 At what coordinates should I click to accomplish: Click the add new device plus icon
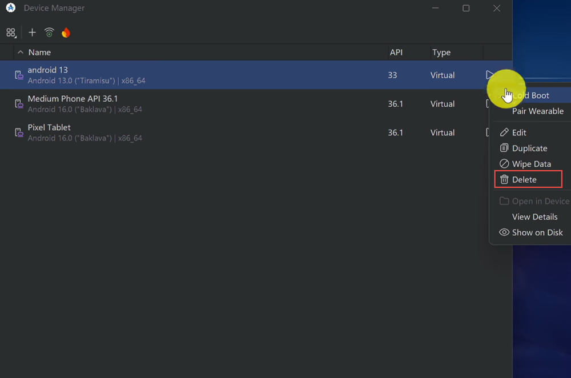[32, 33]
